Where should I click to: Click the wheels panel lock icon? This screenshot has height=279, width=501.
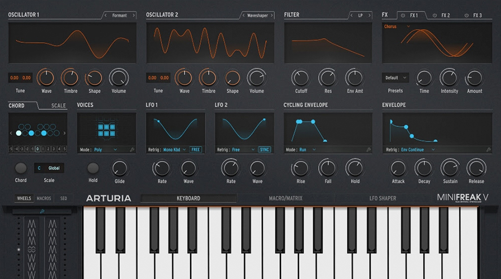(42, 211)
